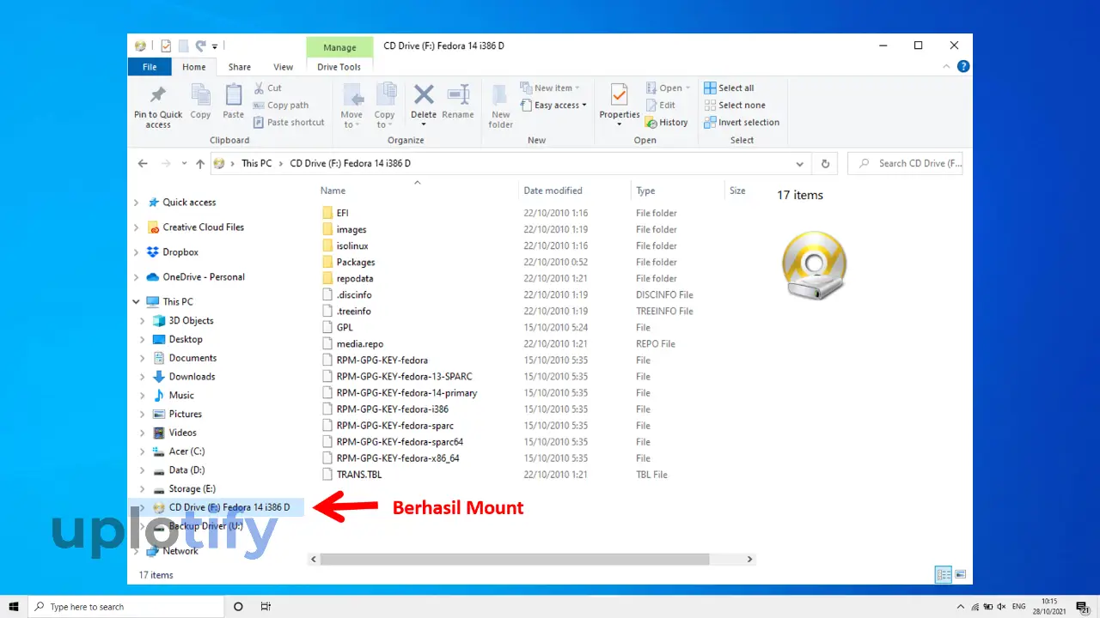Select OneDrive - Personal in sidebar
This screenshot has height=618, width=1100.
(203, 277)
